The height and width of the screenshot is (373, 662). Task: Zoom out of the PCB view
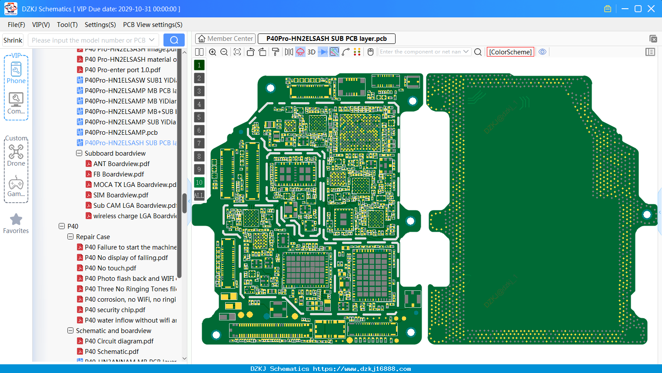pos(224,52)
